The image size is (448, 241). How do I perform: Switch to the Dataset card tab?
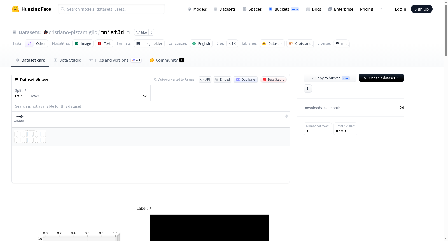click(30, 60)
